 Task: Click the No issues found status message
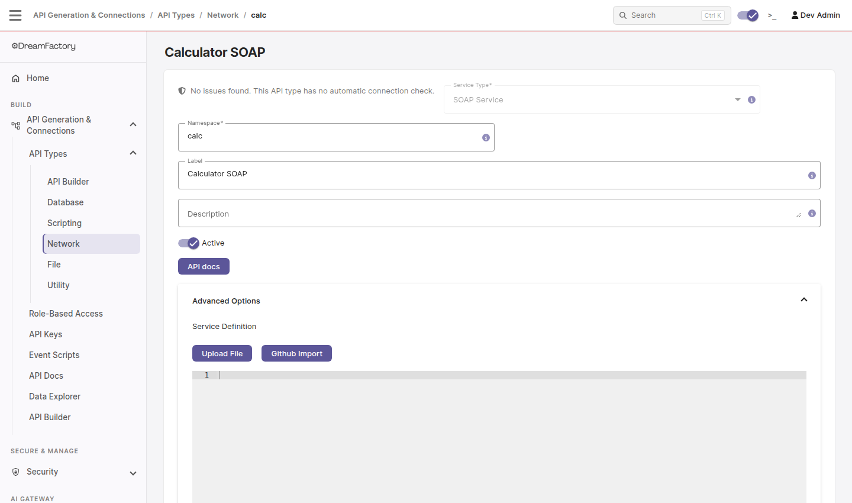(x=312, y=91)
